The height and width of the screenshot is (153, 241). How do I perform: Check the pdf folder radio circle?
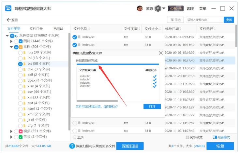pos(20,75)
